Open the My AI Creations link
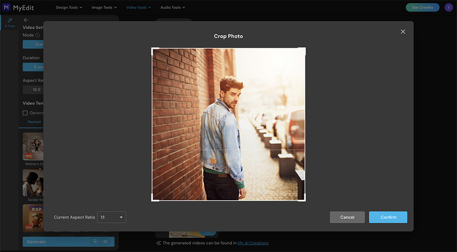The height and width of the screenshot is (252, 457). click(253, 243)
